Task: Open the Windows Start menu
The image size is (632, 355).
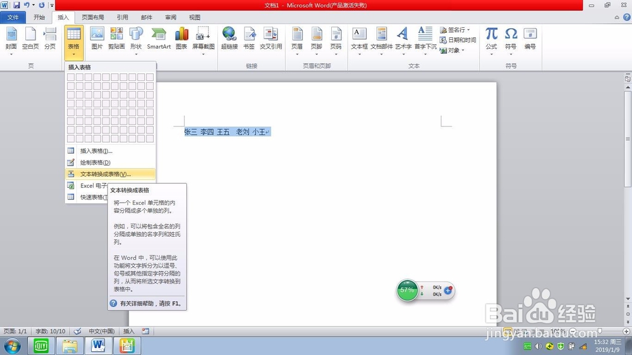Action: point(13,346)
